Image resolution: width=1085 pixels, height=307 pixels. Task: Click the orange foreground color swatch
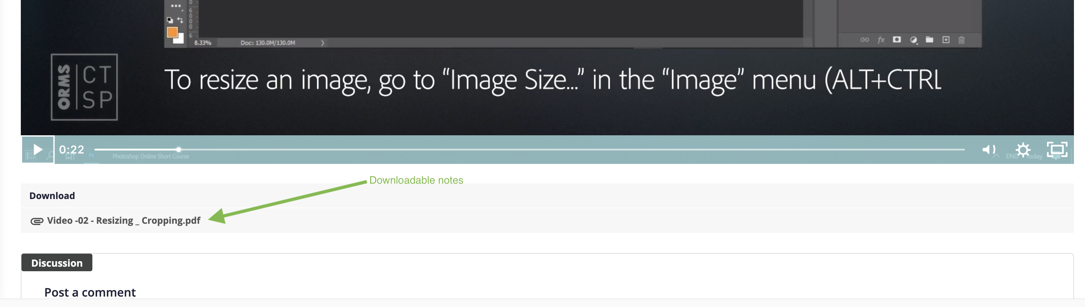172,32
